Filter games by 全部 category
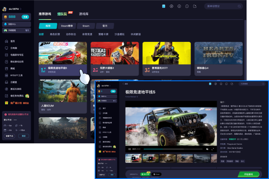Image resolution: width=269 pixels, height=179 pixels. pyautogui.click(x=41, y=34)
